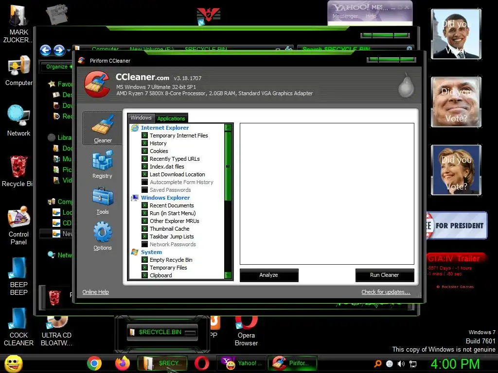This screenshot has height=373, width=498.
Task: Open the Computer desktop icon
Action: click(18, 70)
